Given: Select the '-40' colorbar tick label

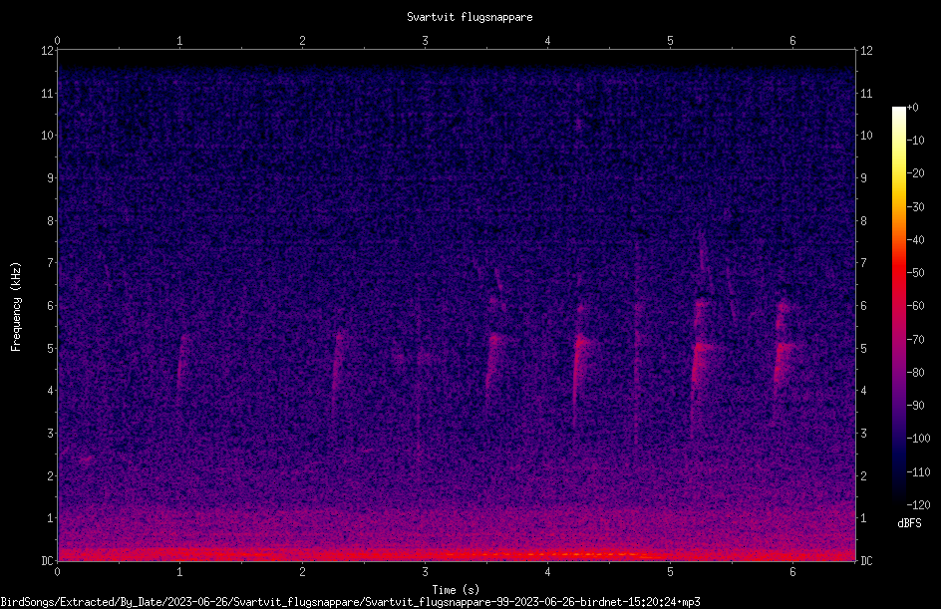Looking at the screenshot, I should 915,240.
